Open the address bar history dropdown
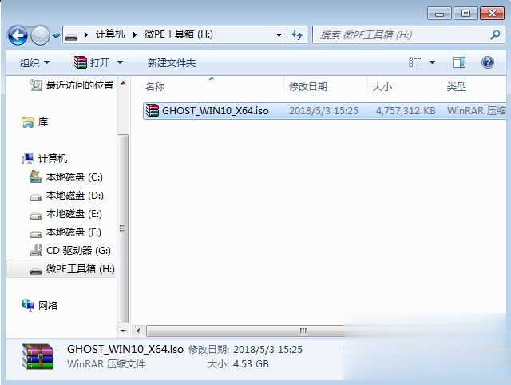 tap(279, 35)
